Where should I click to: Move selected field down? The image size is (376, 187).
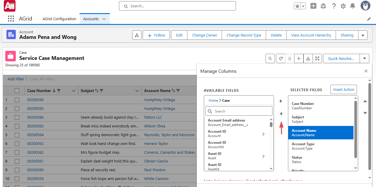tap(365, 113)
